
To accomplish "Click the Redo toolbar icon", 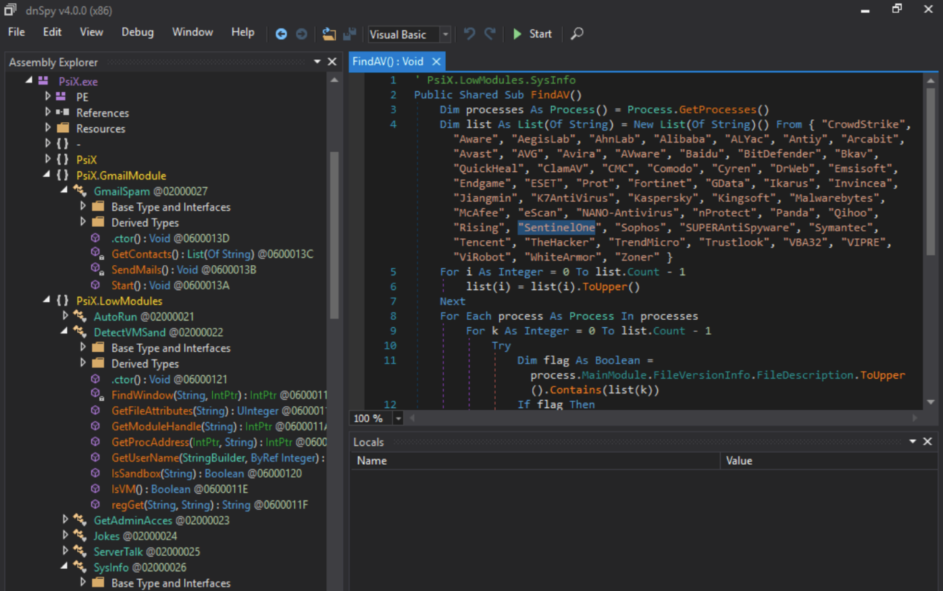I will 490,34.
